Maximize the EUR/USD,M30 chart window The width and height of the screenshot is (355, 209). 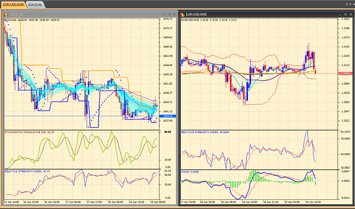click(x=346, y=15)
